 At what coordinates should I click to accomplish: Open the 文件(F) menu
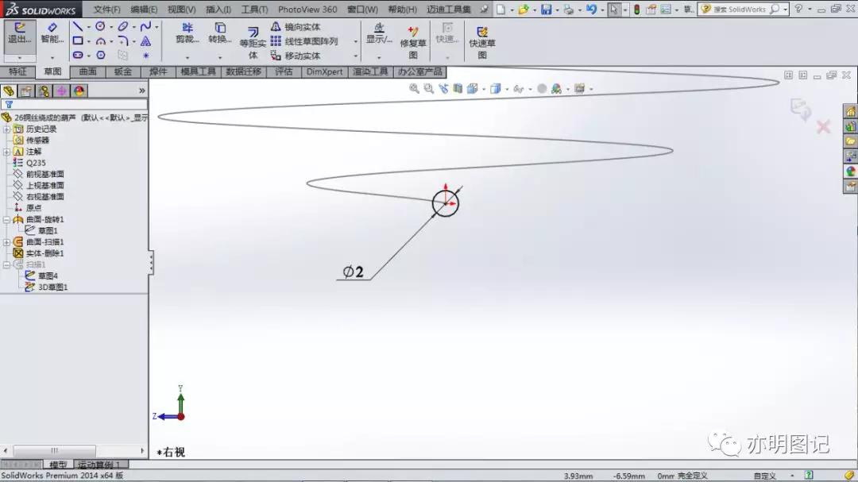[106, 10]
